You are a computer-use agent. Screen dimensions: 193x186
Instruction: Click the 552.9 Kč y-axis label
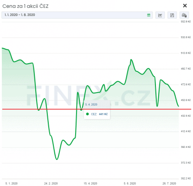pyautogui.click(x=186, y=21)
